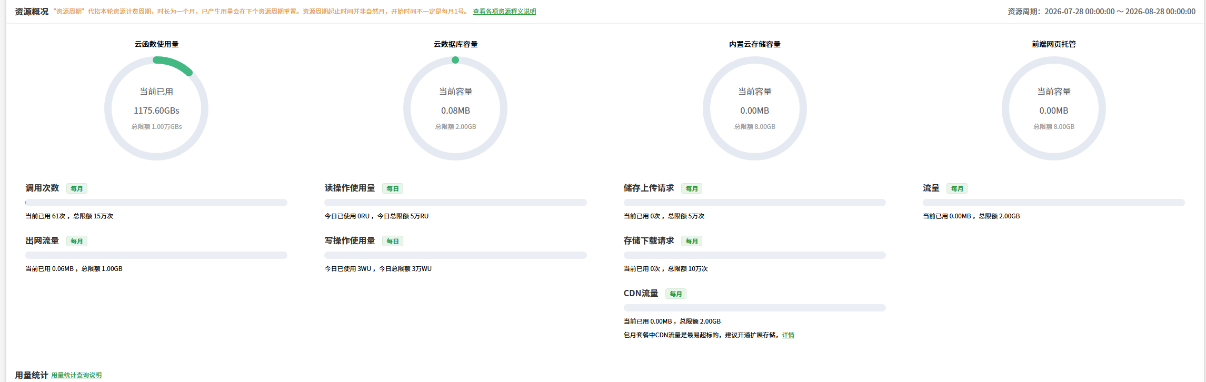The image size is (1206, 382).
Task: Click the 每月 tag beside CDN流量
Action: tap(676, 294)
